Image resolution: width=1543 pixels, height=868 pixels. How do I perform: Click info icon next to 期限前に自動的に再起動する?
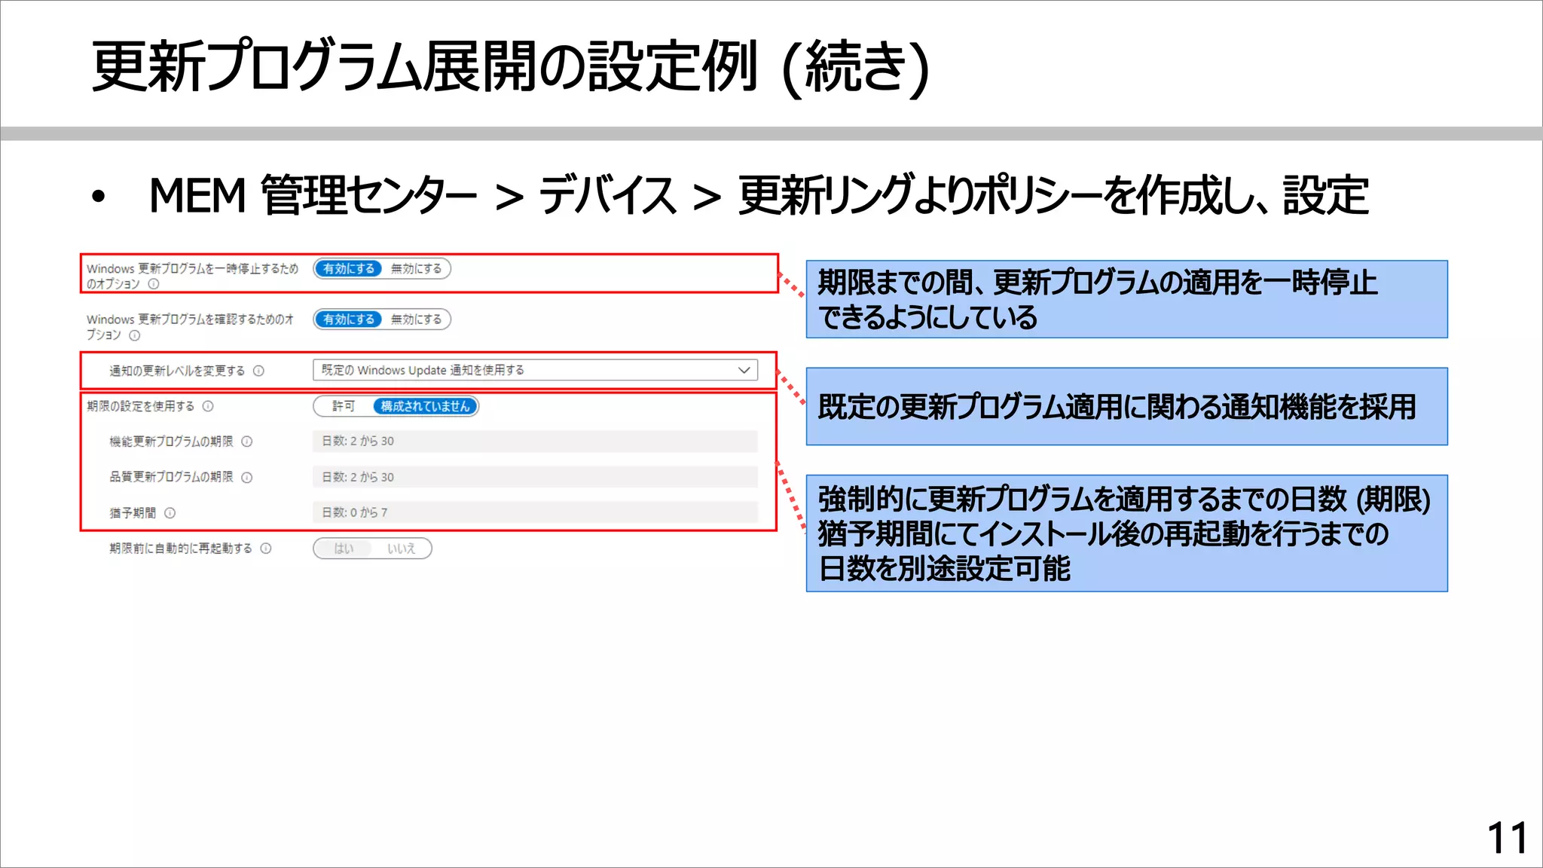[266, 549]
